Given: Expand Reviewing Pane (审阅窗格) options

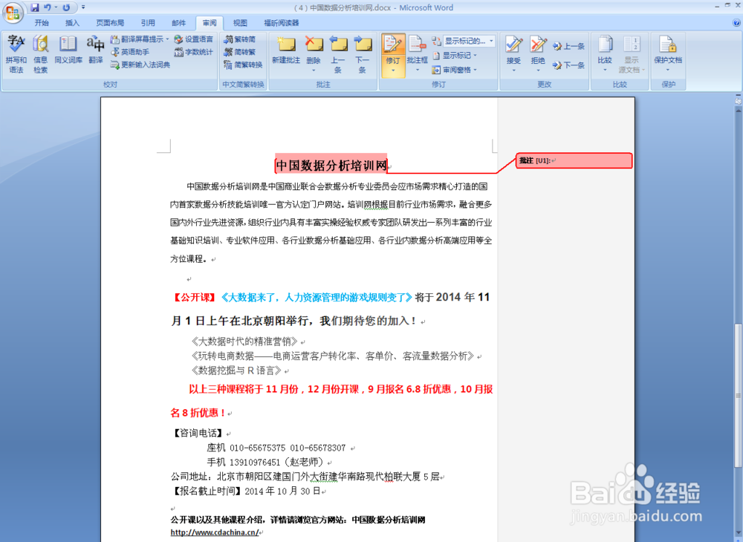Looking at the screenshot, I should coord(455,70).
